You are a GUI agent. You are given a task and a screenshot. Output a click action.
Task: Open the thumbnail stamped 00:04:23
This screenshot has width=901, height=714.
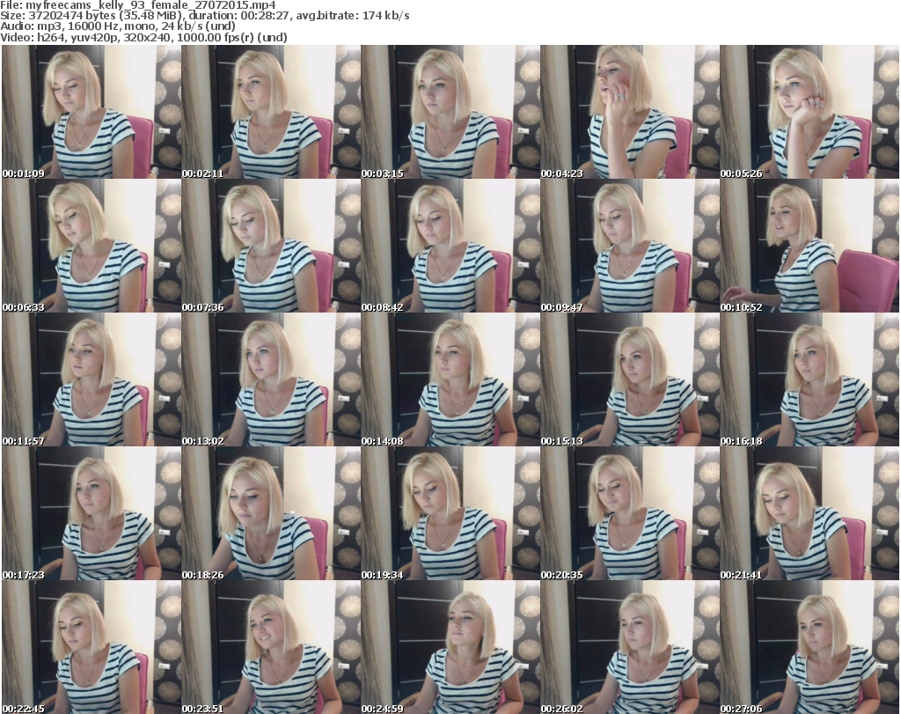[x=630, y=112]
